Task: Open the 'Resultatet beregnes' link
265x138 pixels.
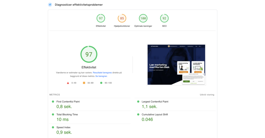Action: point(102,72)
